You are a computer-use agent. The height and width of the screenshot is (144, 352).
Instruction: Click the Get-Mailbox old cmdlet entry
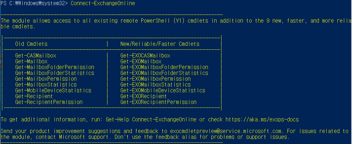pyautogui.click(x=31, y=61)
